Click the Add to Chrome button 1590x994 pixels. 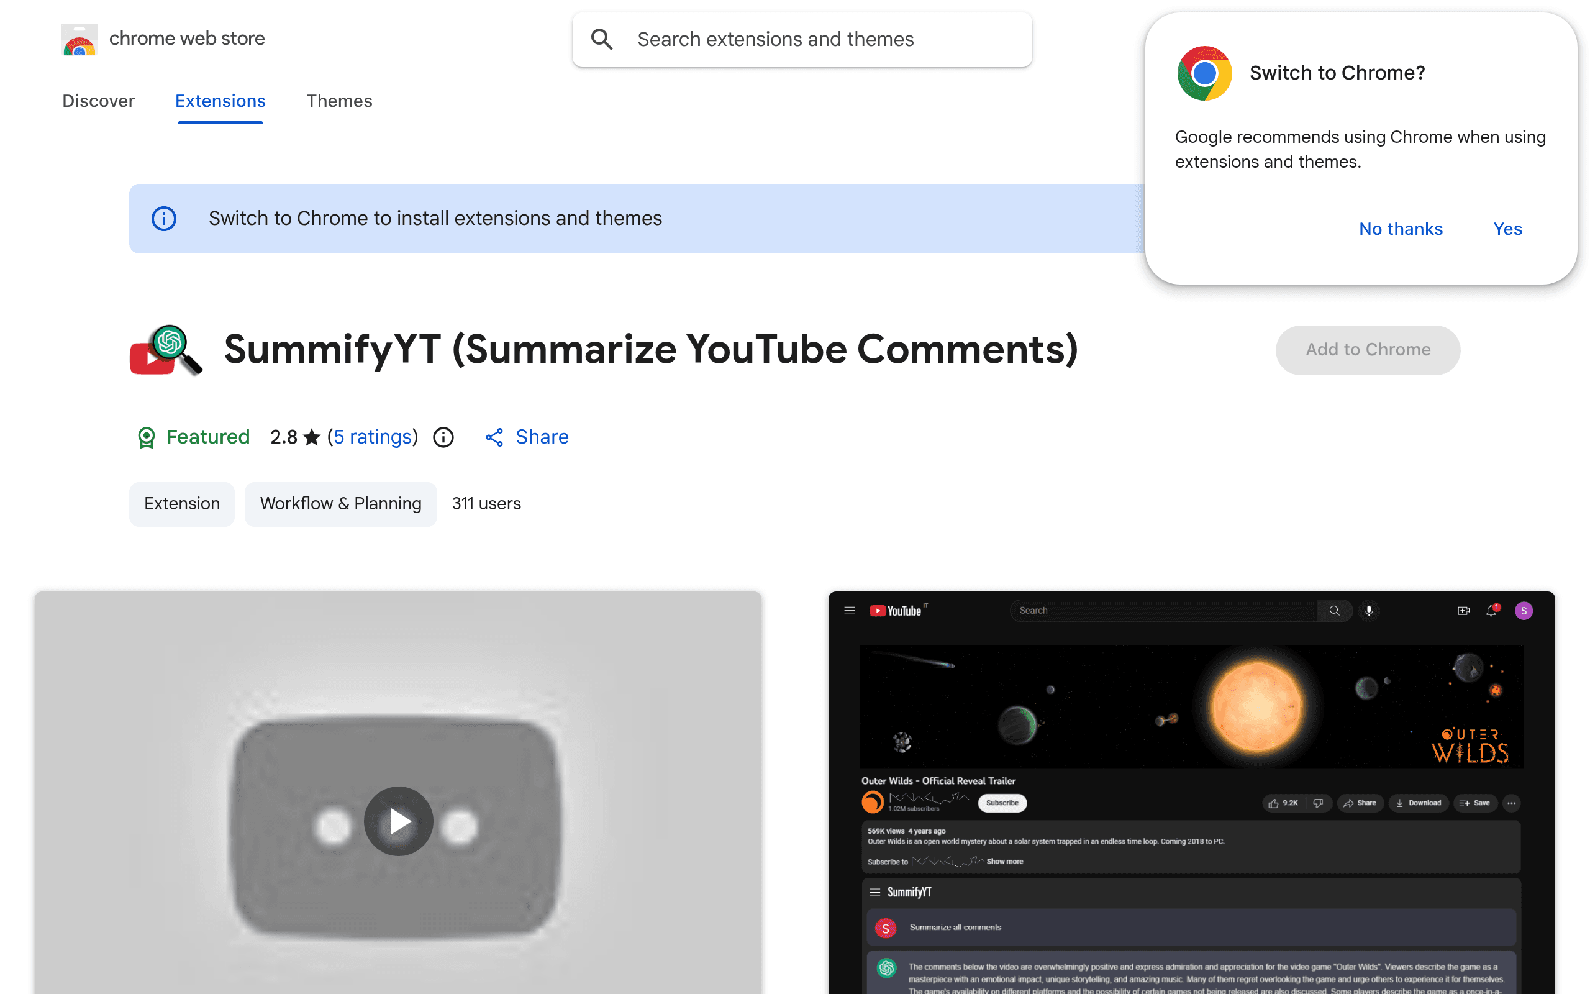pyautogui.click(x=1368, y=350)
